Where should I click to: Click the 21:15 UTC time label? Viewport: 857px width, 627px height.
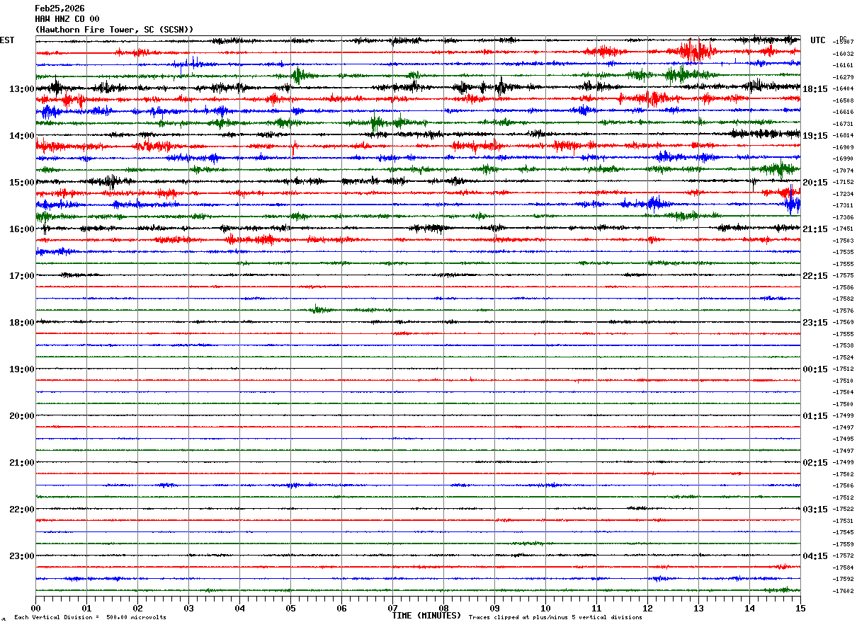tap(815, 229)
